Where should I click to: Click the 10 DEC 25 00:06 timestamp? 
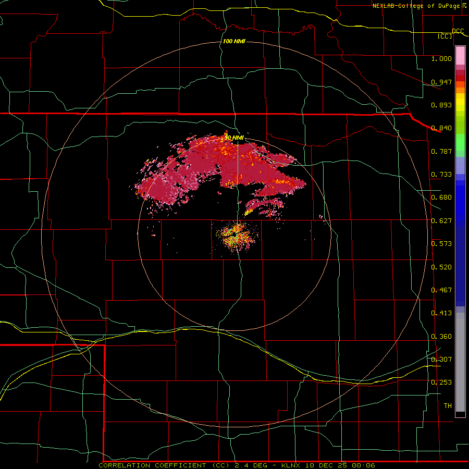(x=339, y=465)
